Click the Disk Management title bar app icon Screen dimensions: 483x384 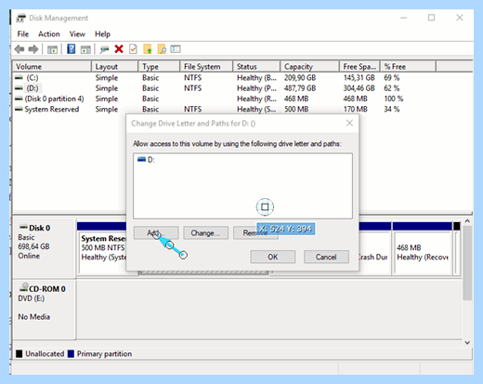20,18
